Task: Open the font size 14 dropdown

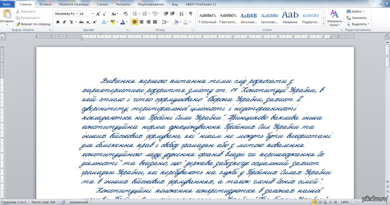Action: tap(93, 14)
